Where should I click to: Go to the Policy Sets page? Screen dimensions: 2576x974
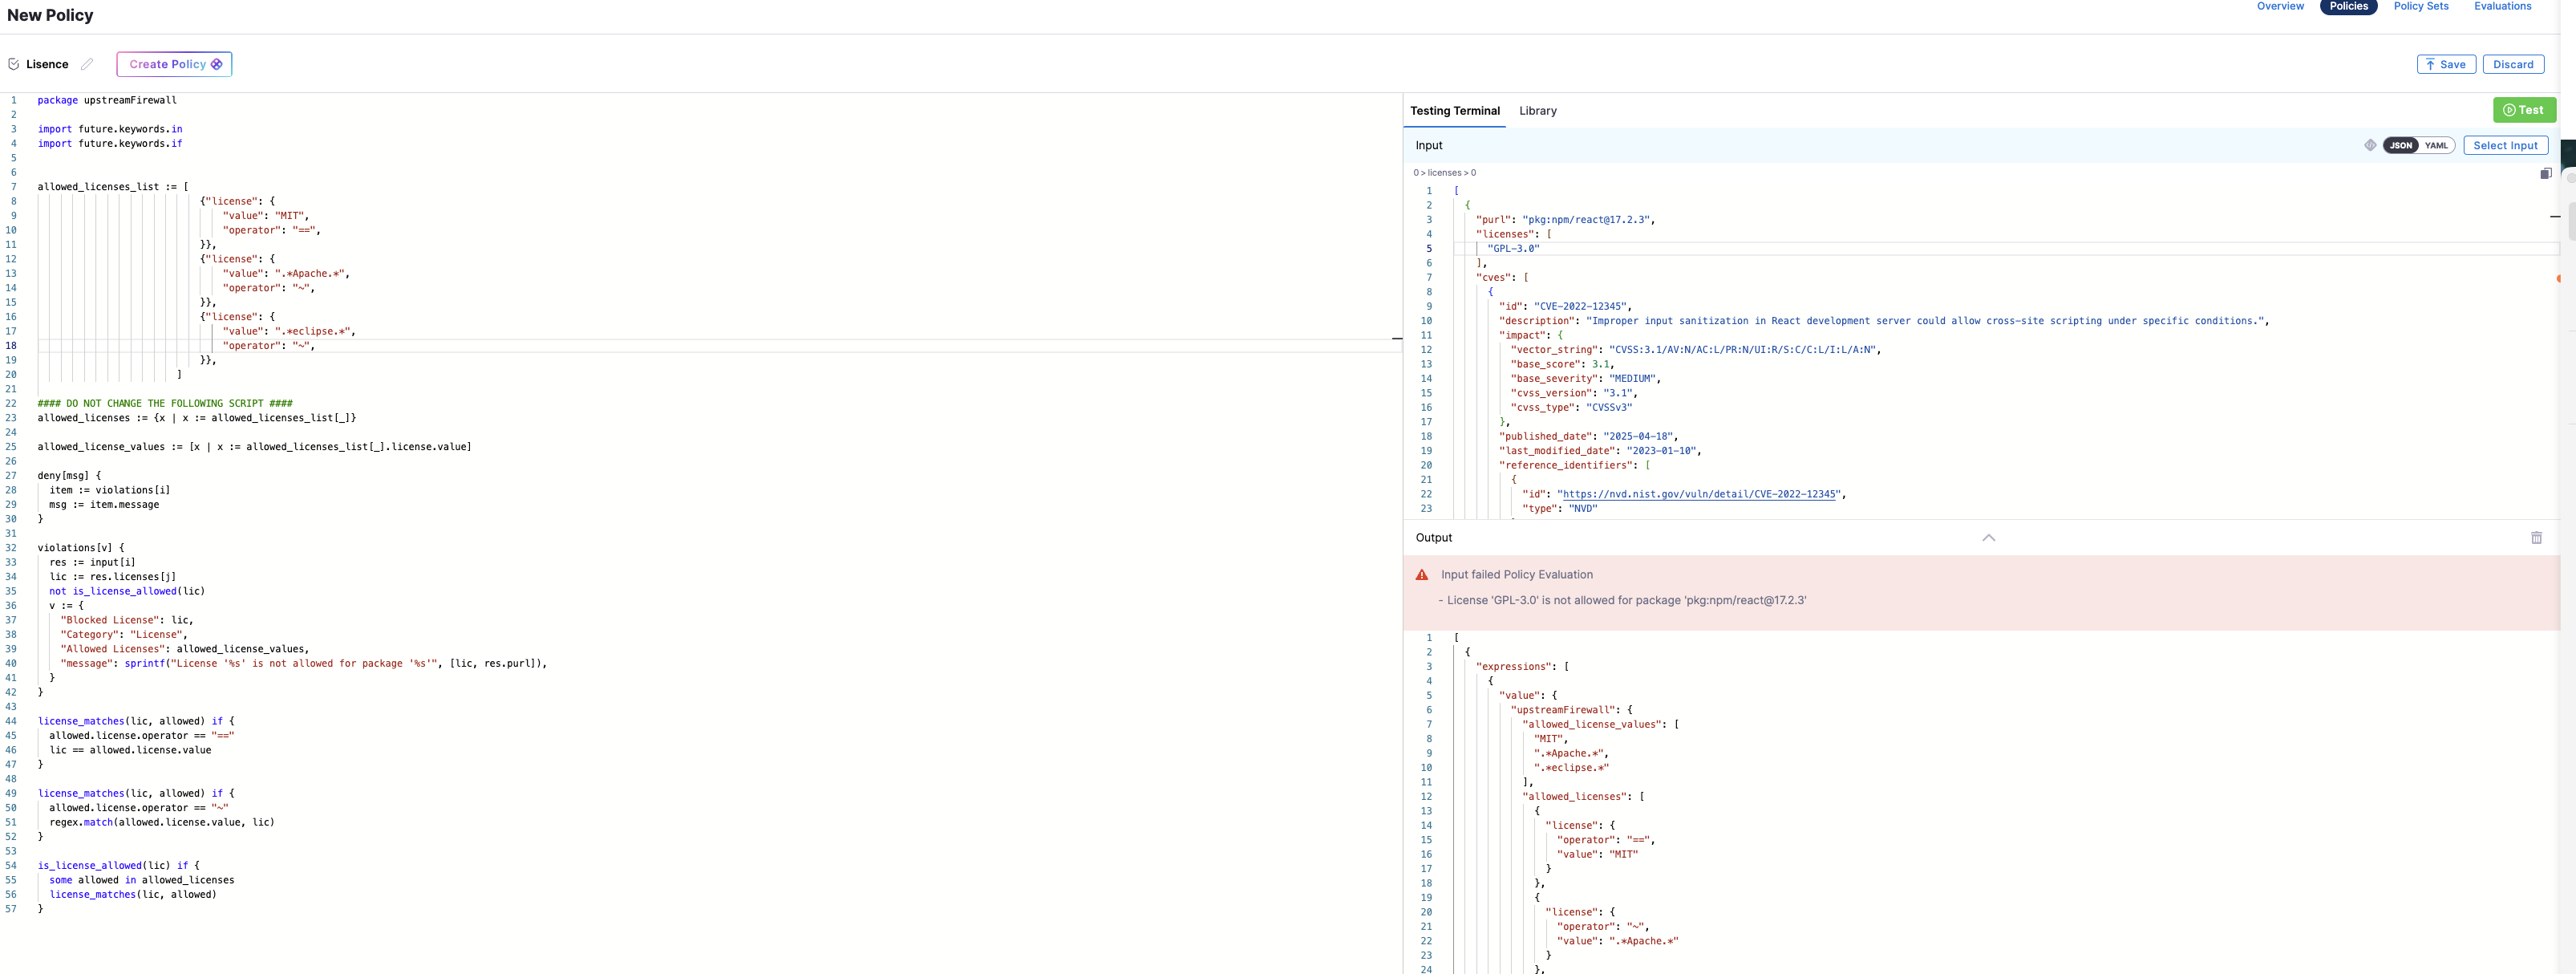point(2420,6)
